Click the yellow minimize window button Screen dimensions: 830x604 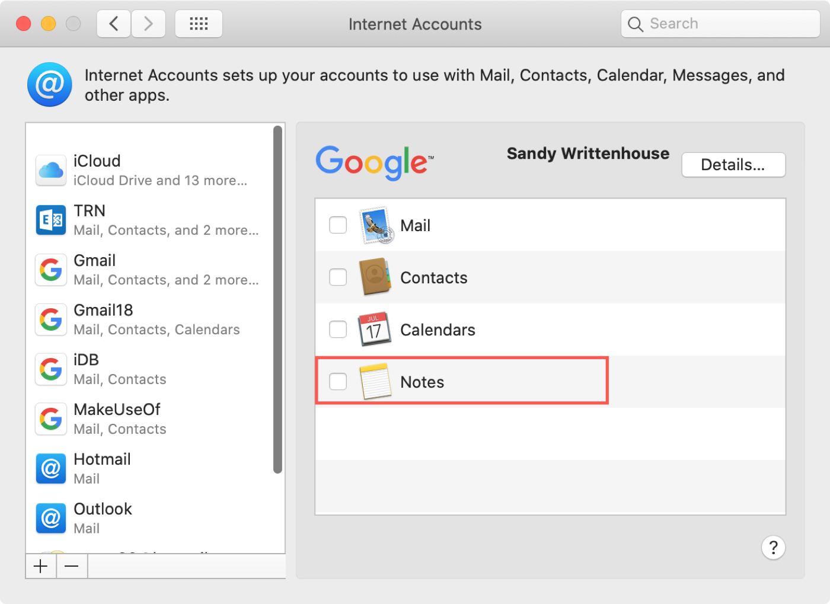49,24
